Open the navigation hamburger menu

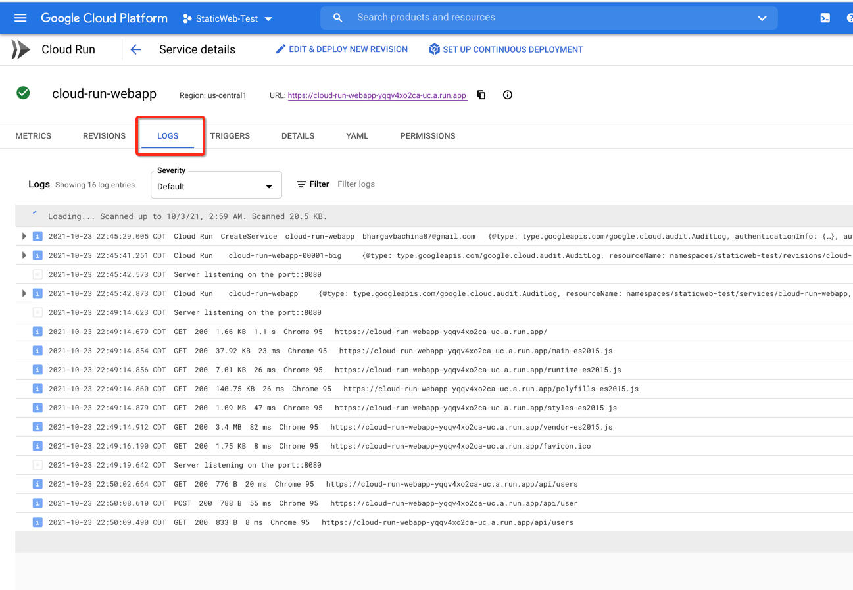tap(20, 18)
